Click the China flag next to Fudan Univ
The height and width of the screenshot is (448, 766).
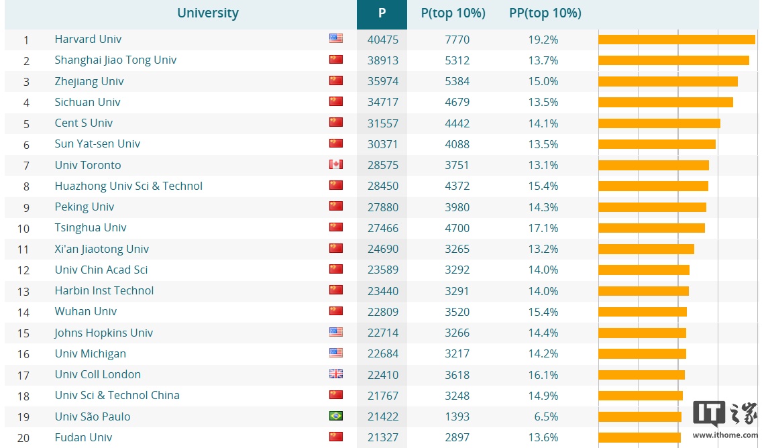coord(335,437)
